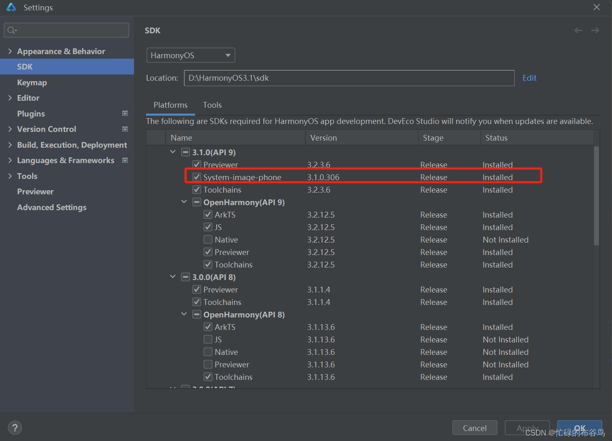Expand the Tools settings section
612x441 pixels.
[x=10, y=176]
